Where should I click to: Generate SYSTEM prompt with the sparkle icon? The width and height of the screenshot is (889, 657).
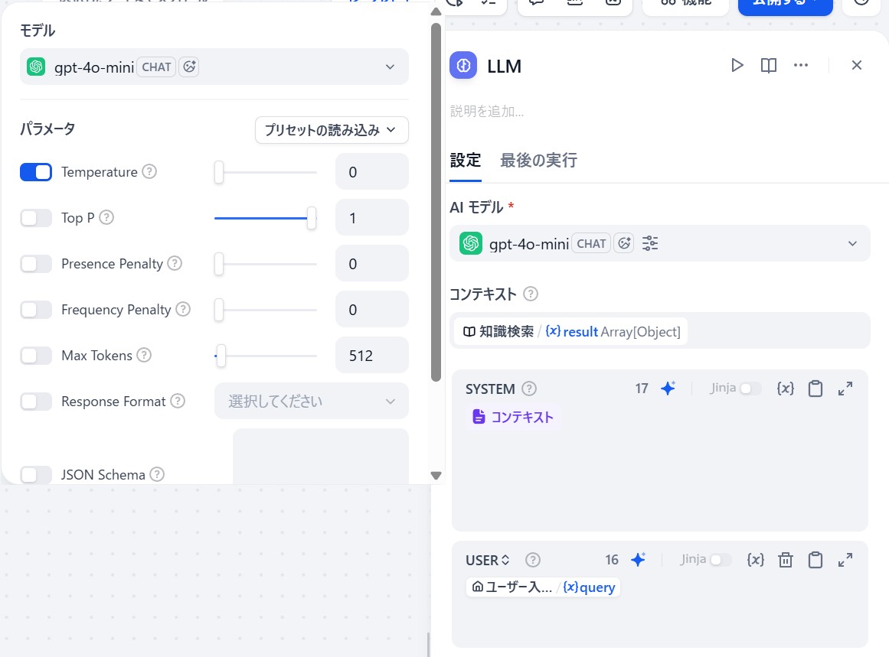pos(668,388)
